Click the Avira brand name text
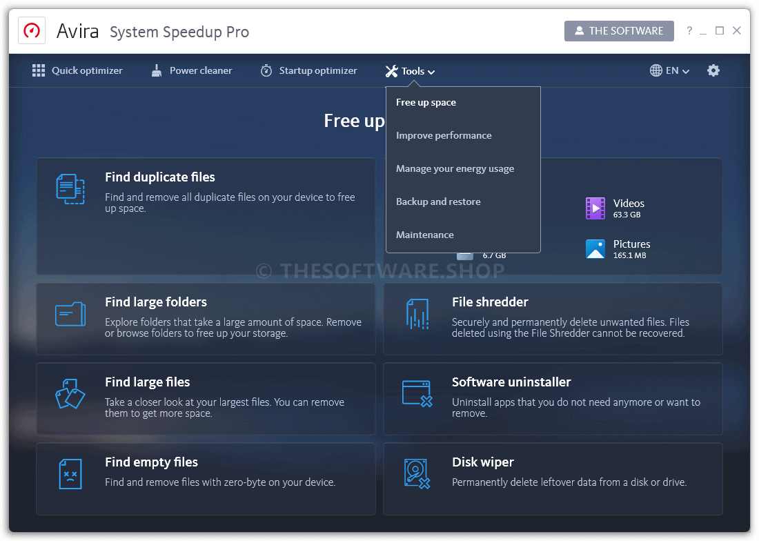 77,31
